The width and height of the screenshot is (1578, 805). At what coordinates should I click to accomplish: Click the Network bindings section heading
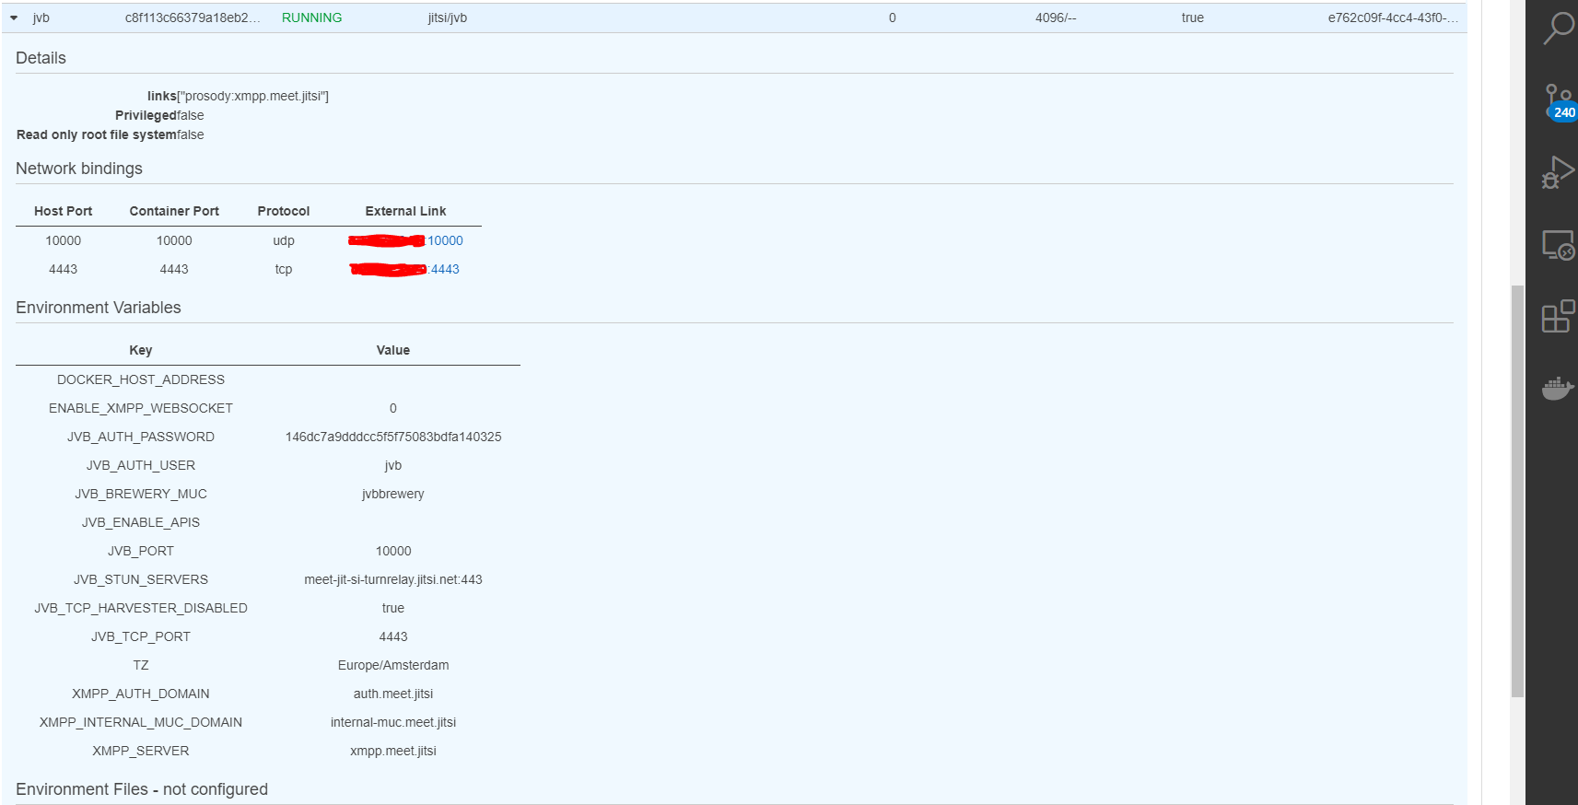click(79, 169)
